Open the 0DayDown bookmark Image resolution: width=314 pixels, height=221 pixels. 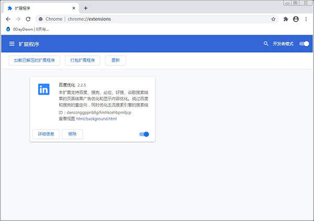[x=28, y=29]
